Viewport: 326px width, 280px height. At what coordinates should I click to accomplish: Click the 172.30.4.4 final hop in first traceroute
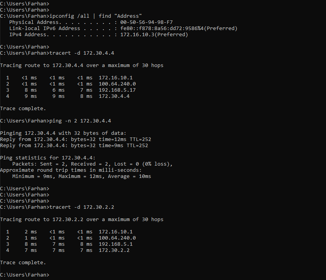coord(114,96)
